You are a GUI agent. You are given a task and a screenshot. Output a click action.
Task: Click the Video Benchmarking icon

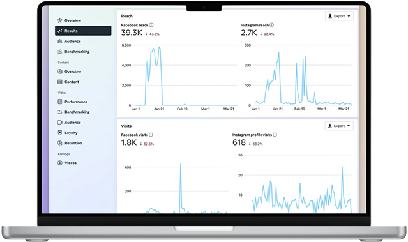click(60, 112)
